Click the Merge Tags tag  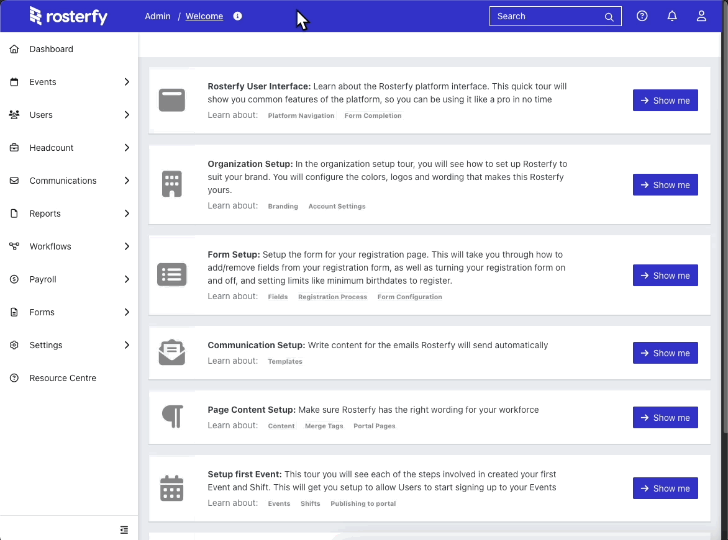(324, 426)
